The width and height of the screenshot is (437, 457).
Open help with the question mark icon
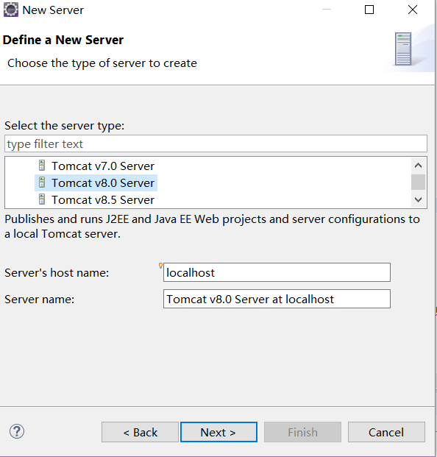coord(17,431)
